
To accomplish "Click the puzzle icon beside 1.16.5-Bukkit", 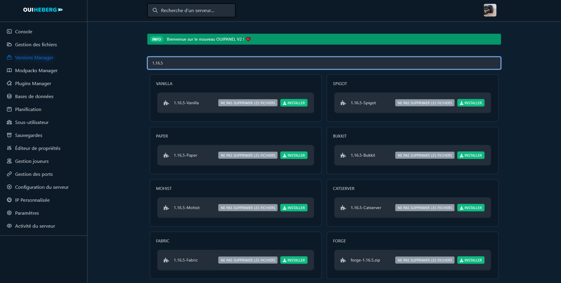I will pos(343,155).
